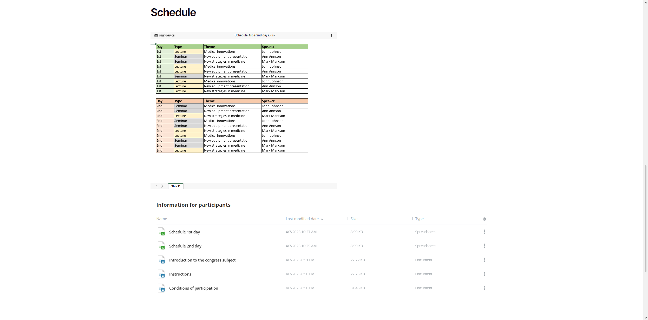Sort files by Size column header
The height and width of the screenshot is (320, 648).
pyautogui.click(x=354, y=219)
